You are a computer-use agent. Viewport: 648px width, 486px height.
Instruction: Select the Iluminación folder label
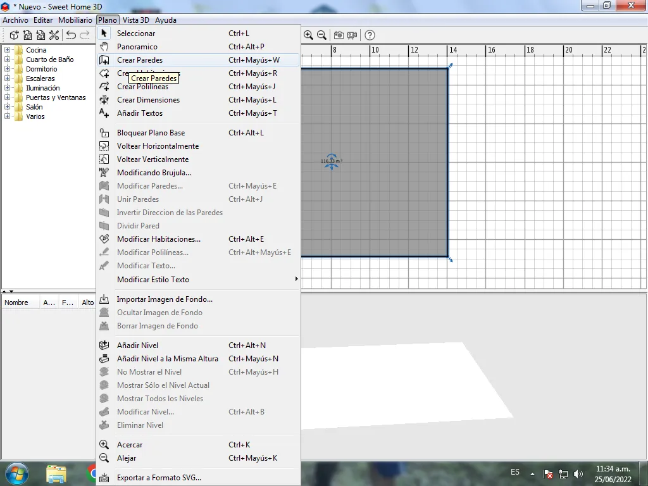42,87
